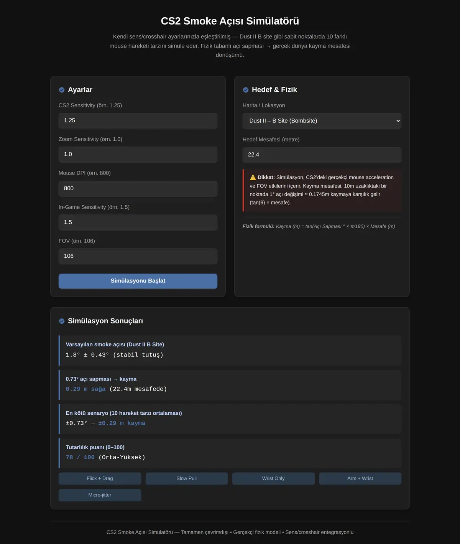The image size is (460, 544).
Task: Click the check icon beside Ayarlar heading
Action: pos(62,90)
